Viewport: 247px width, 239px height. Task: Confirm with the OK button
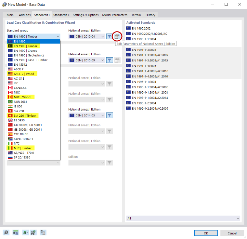[x=206, y=233]
